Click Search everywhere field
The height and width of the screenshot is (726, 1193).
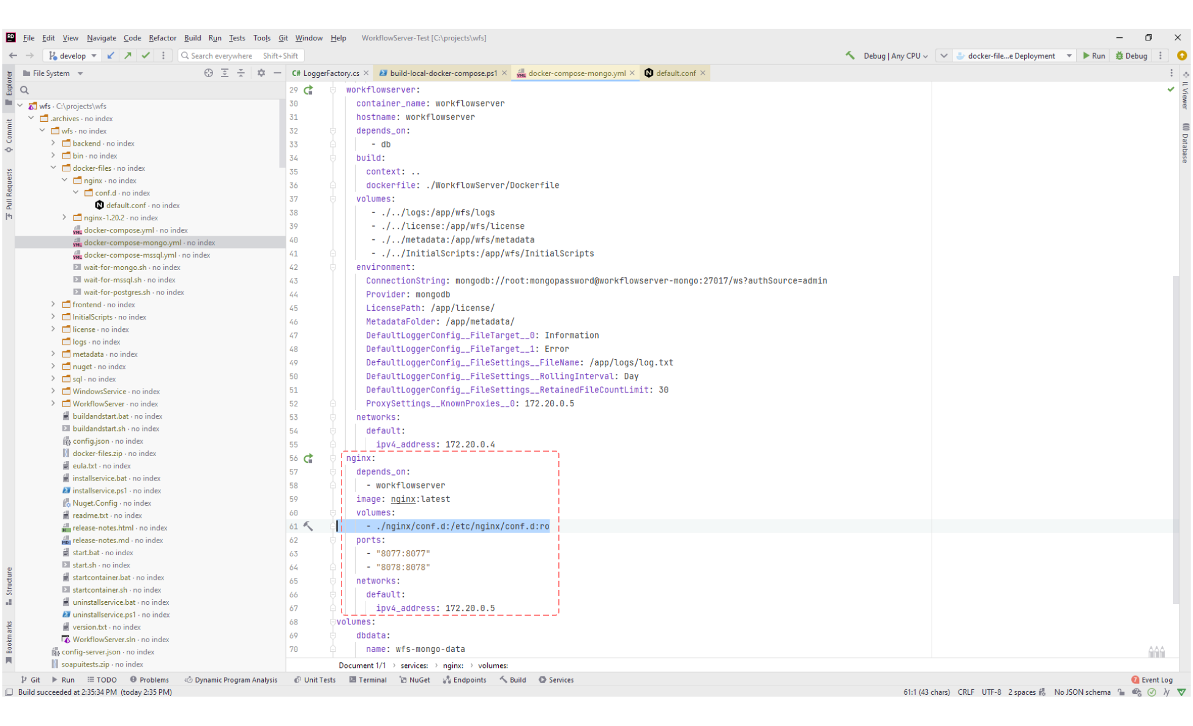point(241,56)
